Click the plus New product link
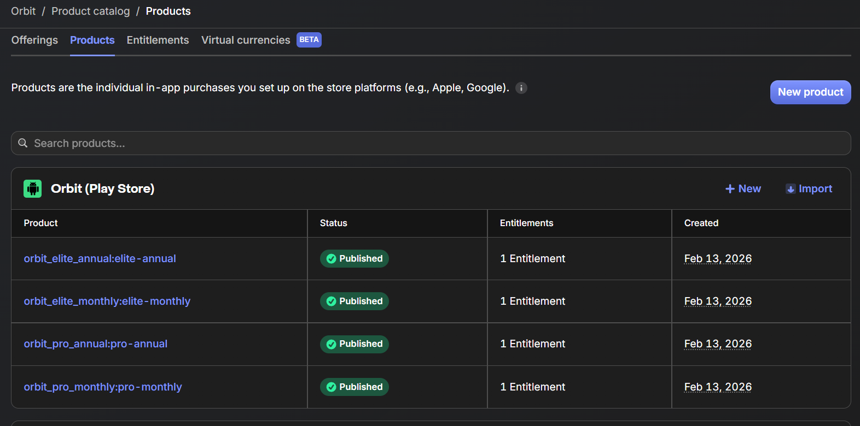Image resolution: width=860 pixels, height=426 pixels. 743,188
